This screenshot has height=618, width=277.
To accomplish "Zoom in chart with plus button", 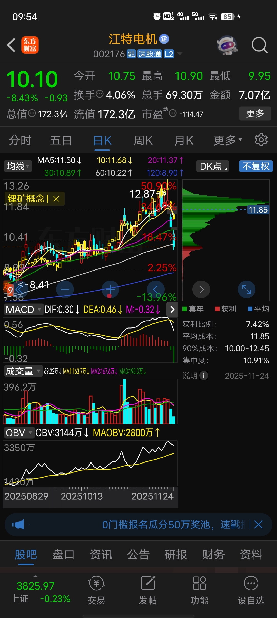I will point(110,289).
